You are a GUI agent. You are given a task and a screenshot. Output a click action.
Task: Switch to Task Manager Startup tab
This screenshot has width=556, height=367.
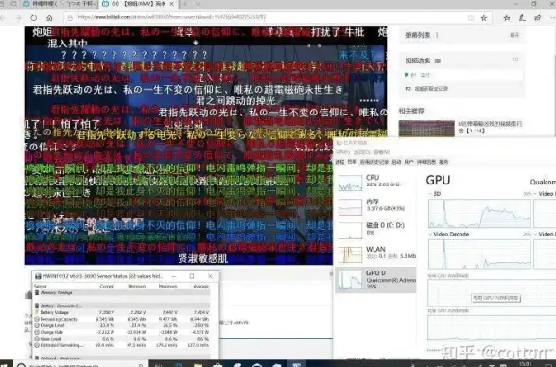(x=396, y=162)
